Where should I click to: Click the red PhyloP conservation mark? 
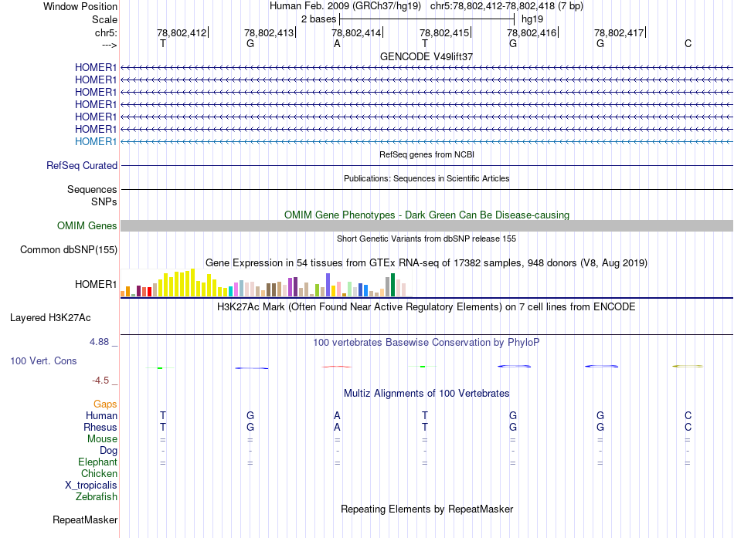click(337, 367)
